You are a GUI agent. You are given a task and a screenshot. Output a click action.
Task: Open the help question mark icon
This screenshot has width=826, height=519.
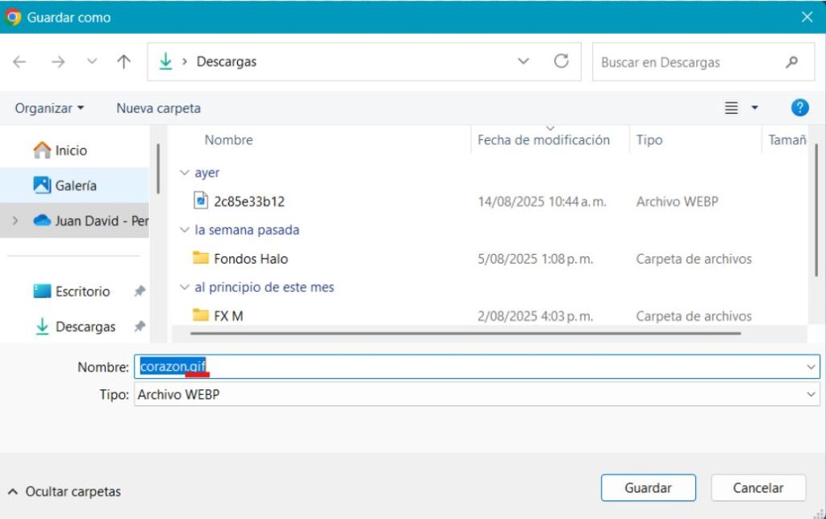coord(799,108)
